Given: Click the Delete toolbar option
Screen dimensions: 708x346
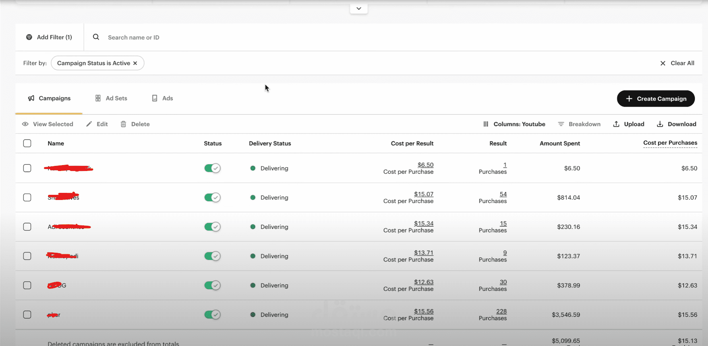Looking at the screenshot, I should coord(135,124).
